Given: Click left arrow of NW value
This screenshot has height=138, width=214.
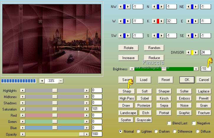Looking at the screenshot, I should pyautogui.click(x=121, y=7).
